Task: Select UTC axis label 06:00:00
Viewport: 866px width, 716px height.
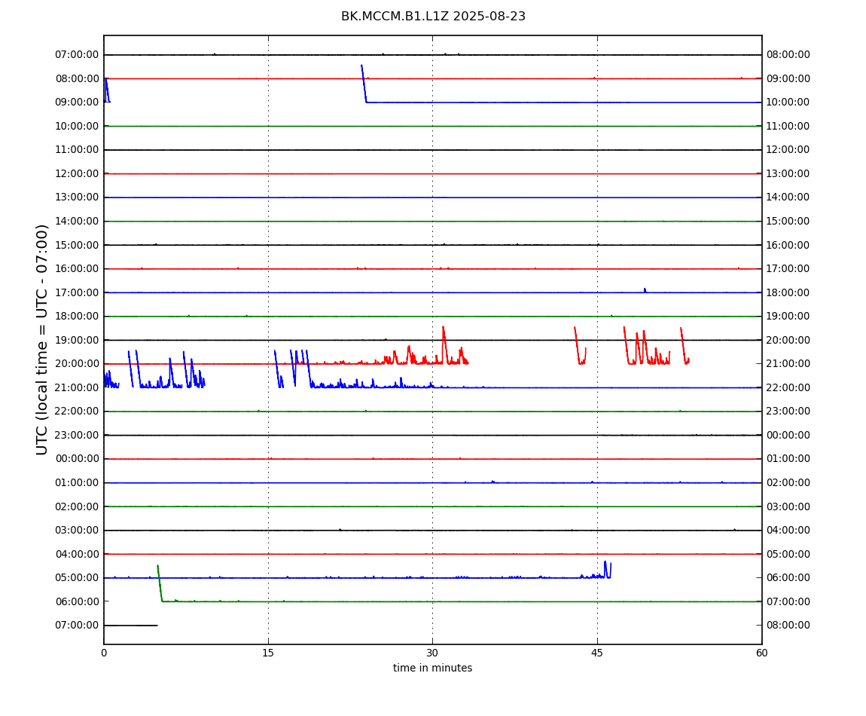Action: pos(78,601)
